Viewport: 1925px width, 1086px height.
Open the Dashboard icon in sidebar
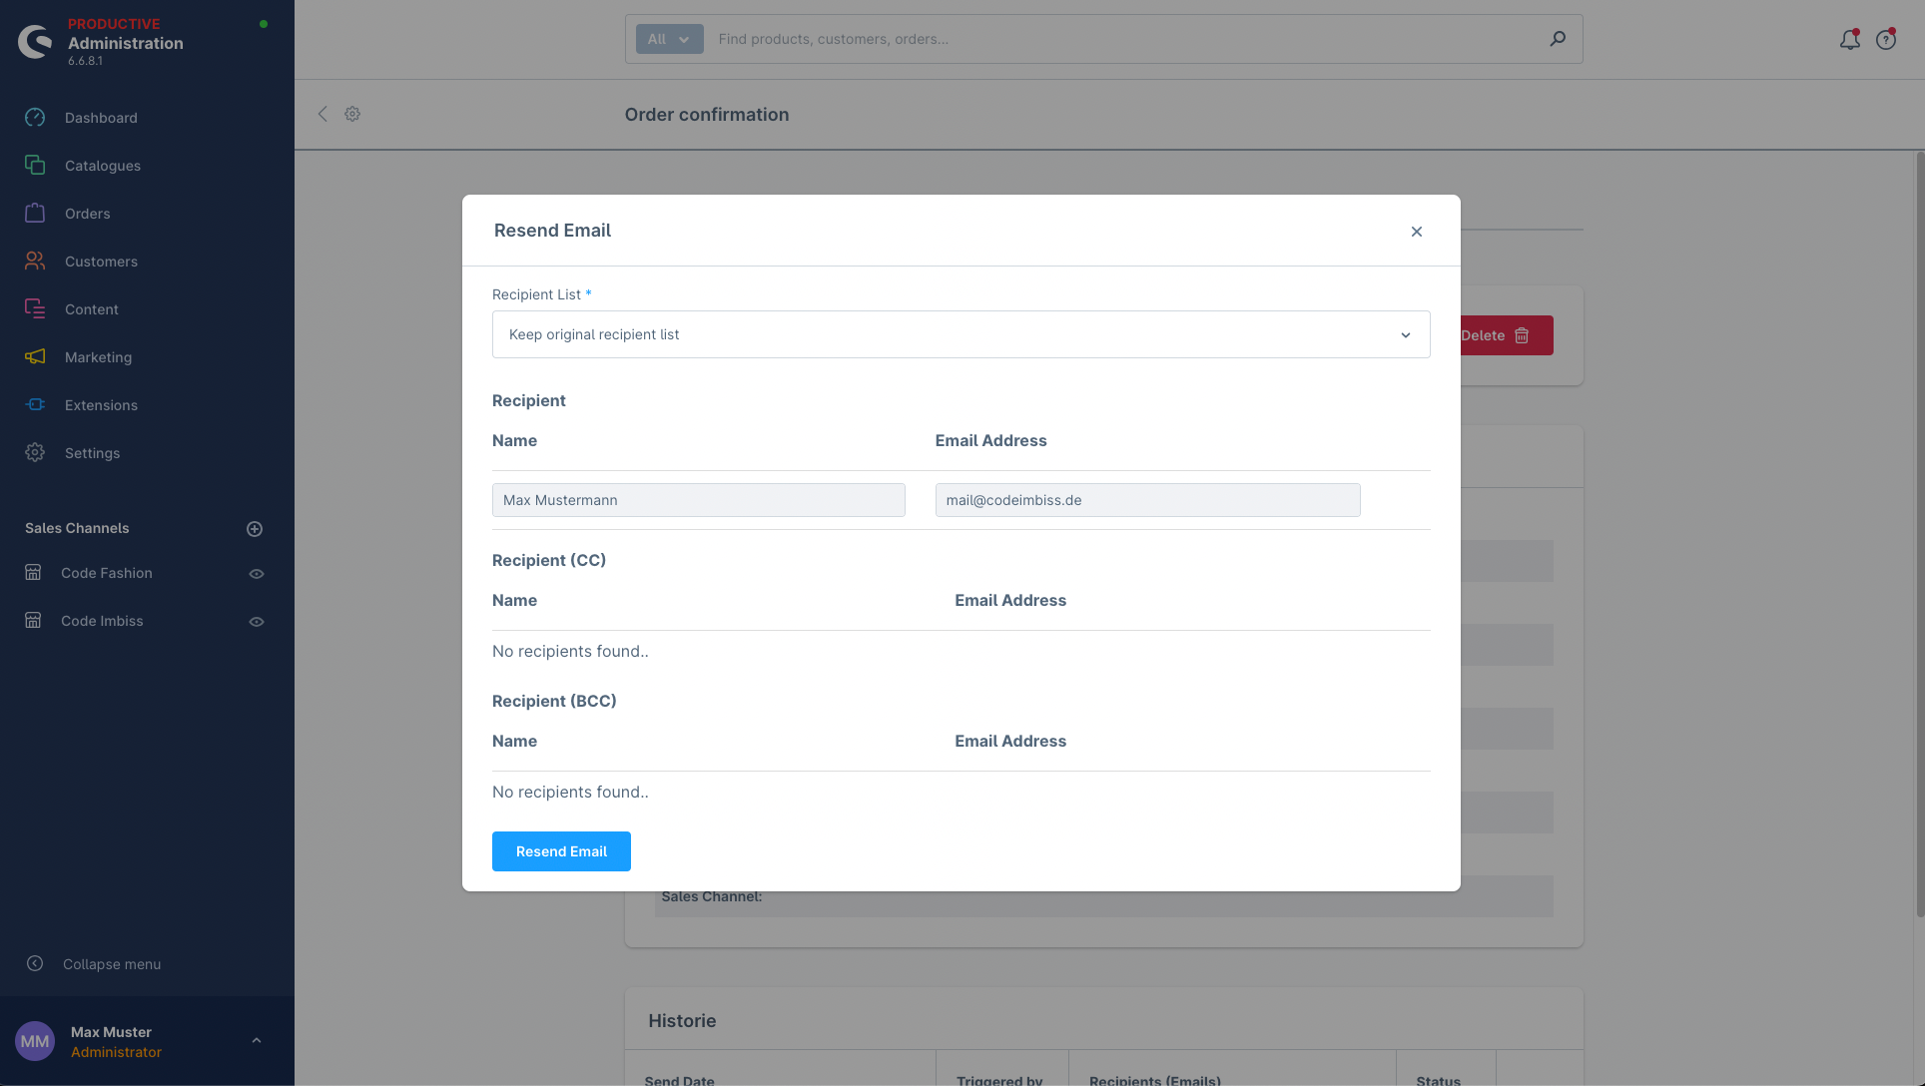pyautogui.click(x=35, y=117)
